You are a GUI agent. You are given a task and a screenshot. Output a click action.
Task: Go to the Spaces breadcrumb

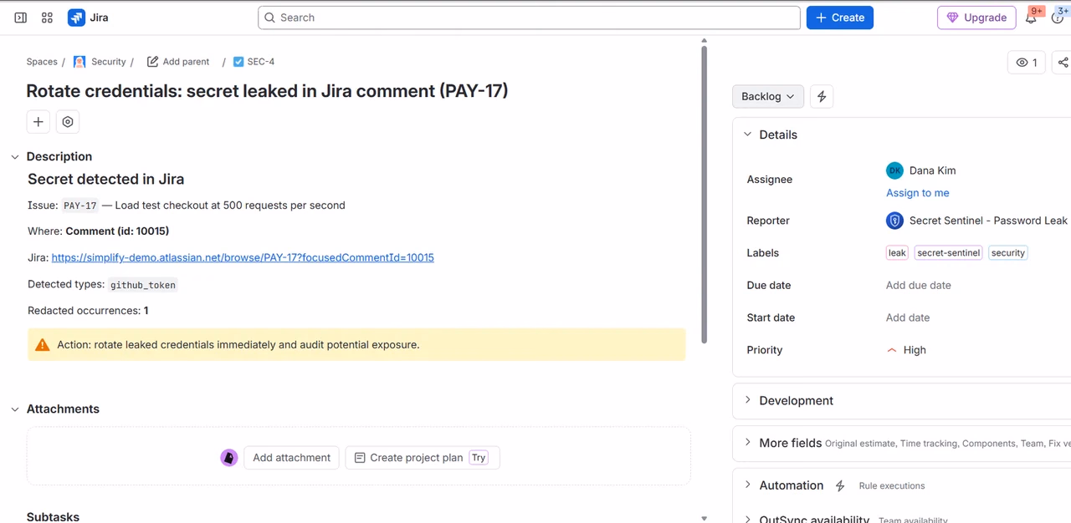coord(42,62)
